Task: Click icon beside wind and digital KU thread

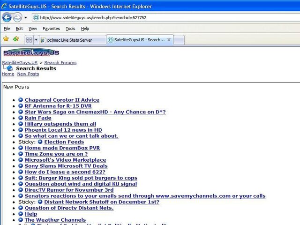Action: click(21, 184)
